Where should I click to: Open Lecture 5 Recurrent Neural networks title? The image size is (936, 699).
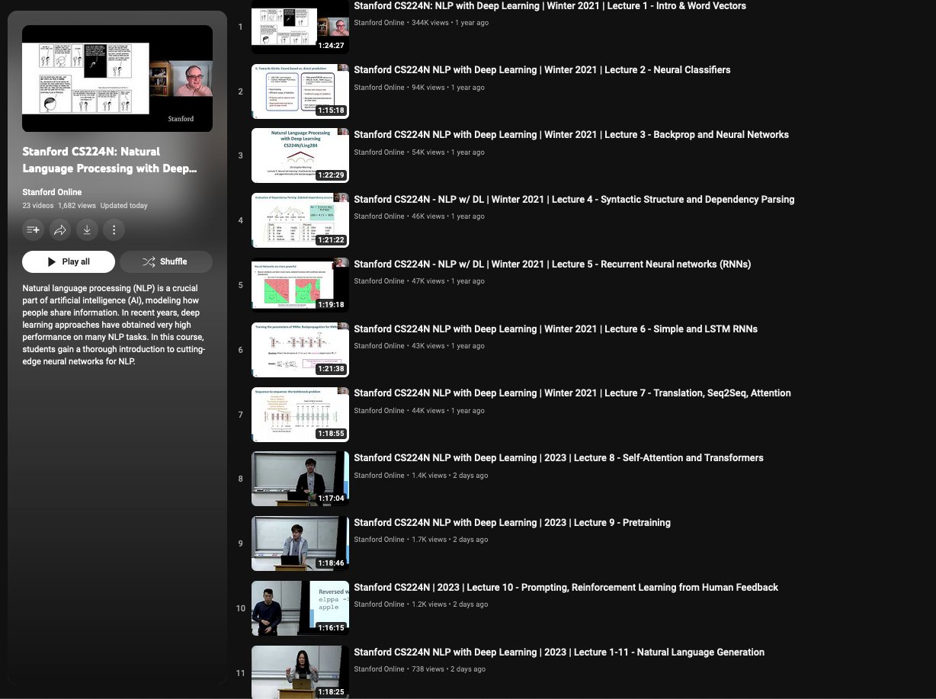(x=552, y=264)
